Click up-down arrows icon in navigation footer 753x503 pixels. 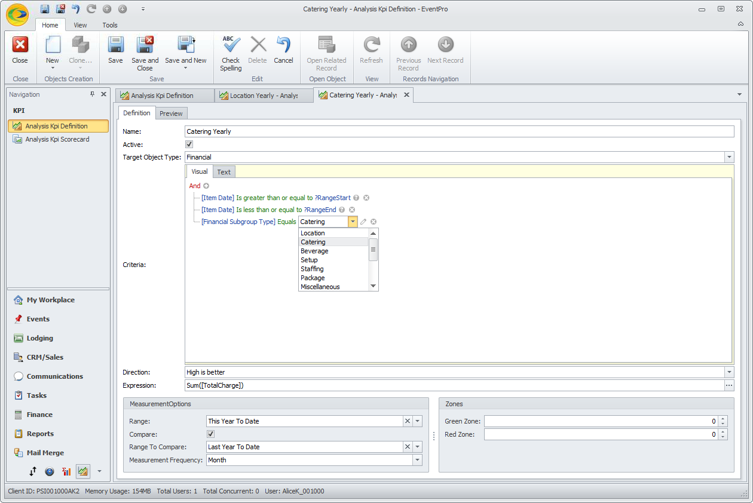(x=33, y=471)
